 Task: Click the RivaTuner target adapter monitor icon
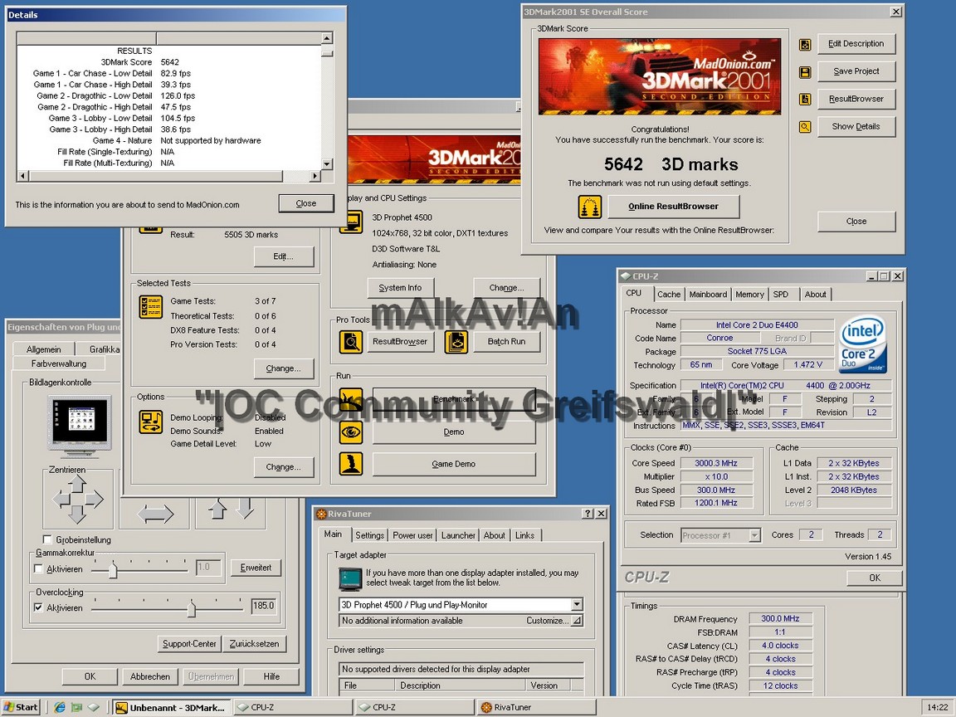tap(350, 578)
